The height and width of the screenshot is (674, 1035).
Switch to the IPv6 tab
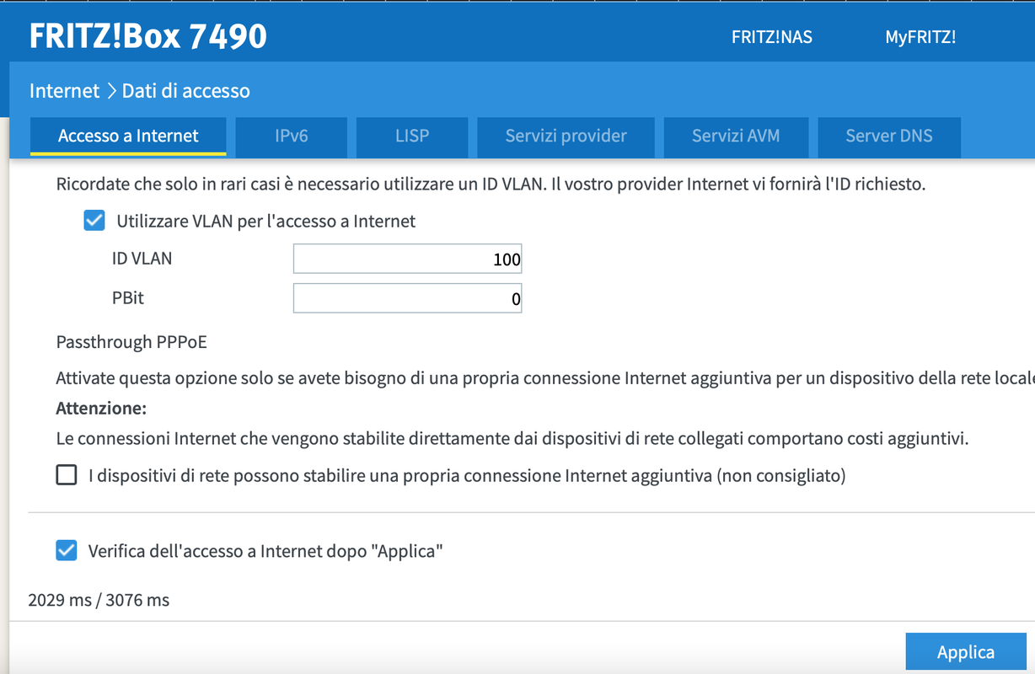pos(291,136)
